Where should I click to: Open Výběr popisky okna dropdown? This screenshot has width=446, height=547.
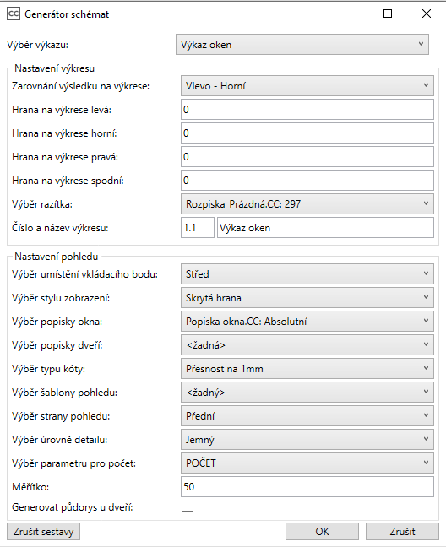click(x=307, y=322)
